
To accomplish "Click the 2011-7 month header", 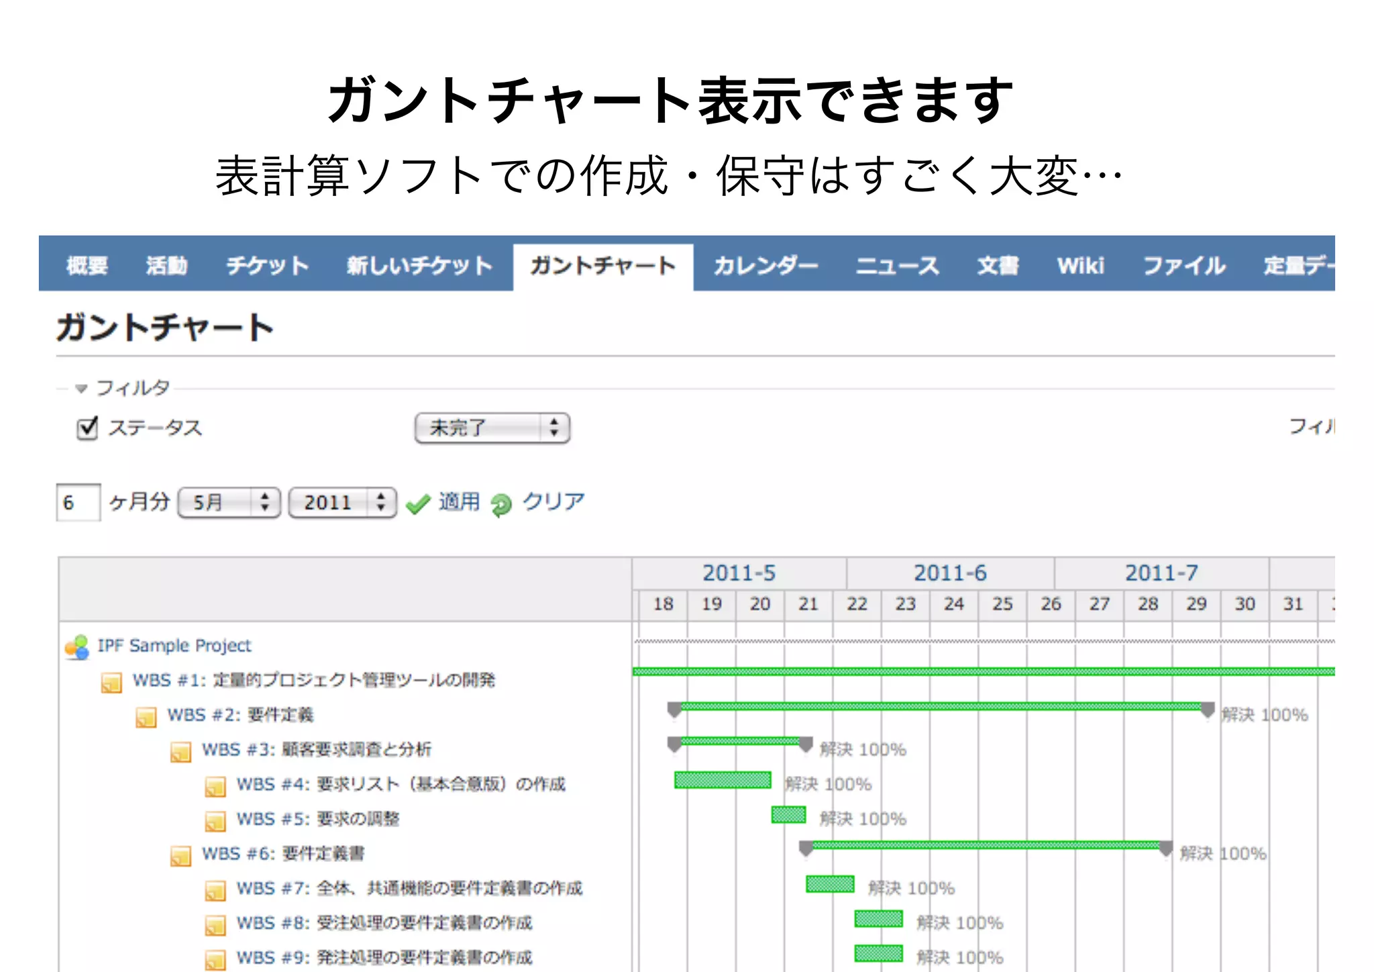I will (x=1161, y=573).
